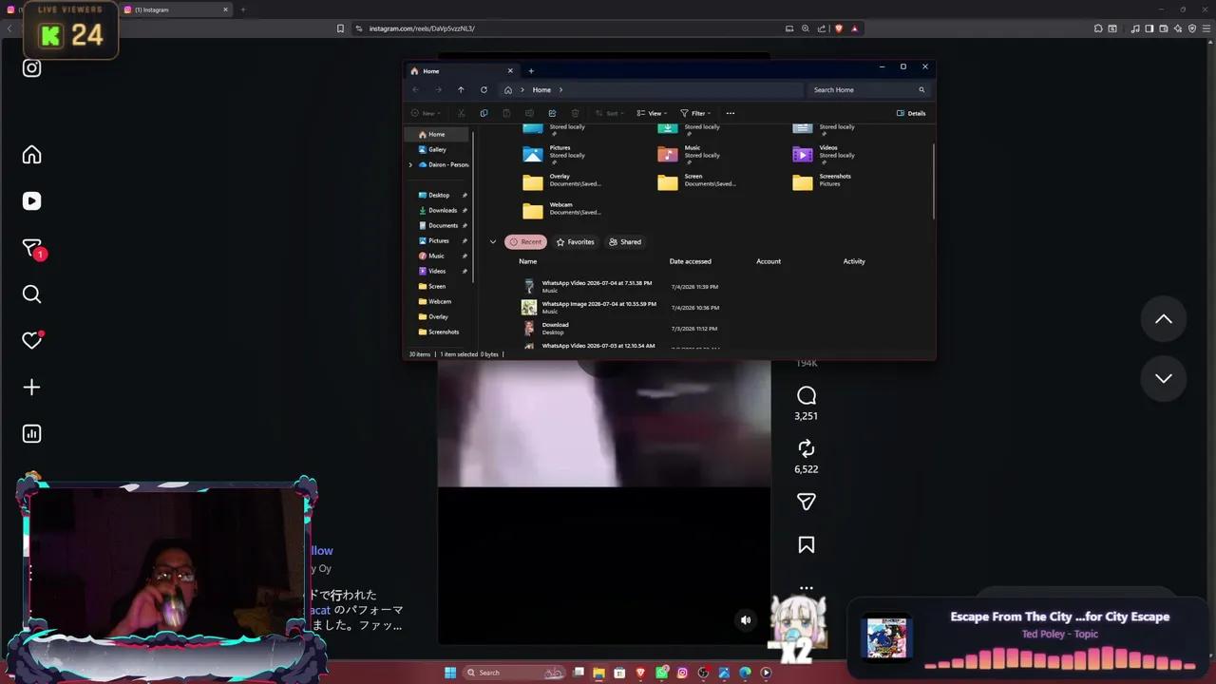
Task: Open the Overlay folder in Quick access
Action: pyautogui.click(x=560, y=180)
